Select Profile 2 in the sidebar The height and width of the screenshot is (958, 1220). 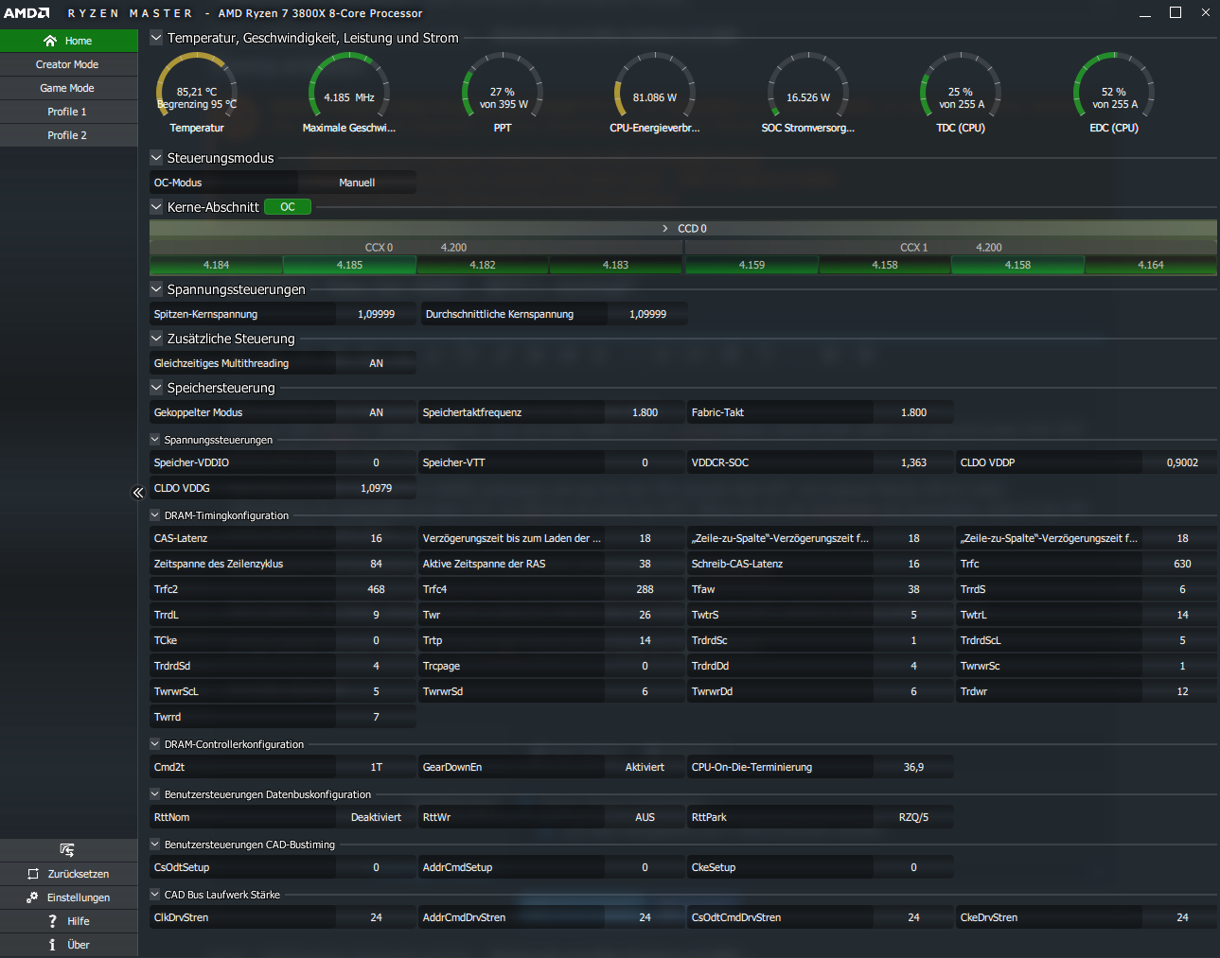(68, 135)
